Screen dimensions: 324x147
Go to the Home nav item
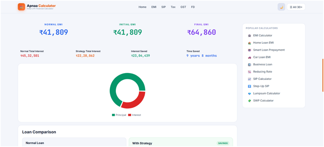click(x=142, y=7)
